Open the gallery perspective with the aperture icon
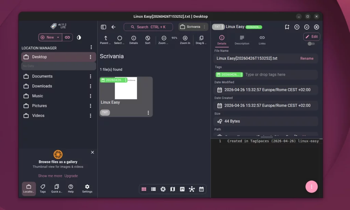The image size is (350, 210). (163, 189)
